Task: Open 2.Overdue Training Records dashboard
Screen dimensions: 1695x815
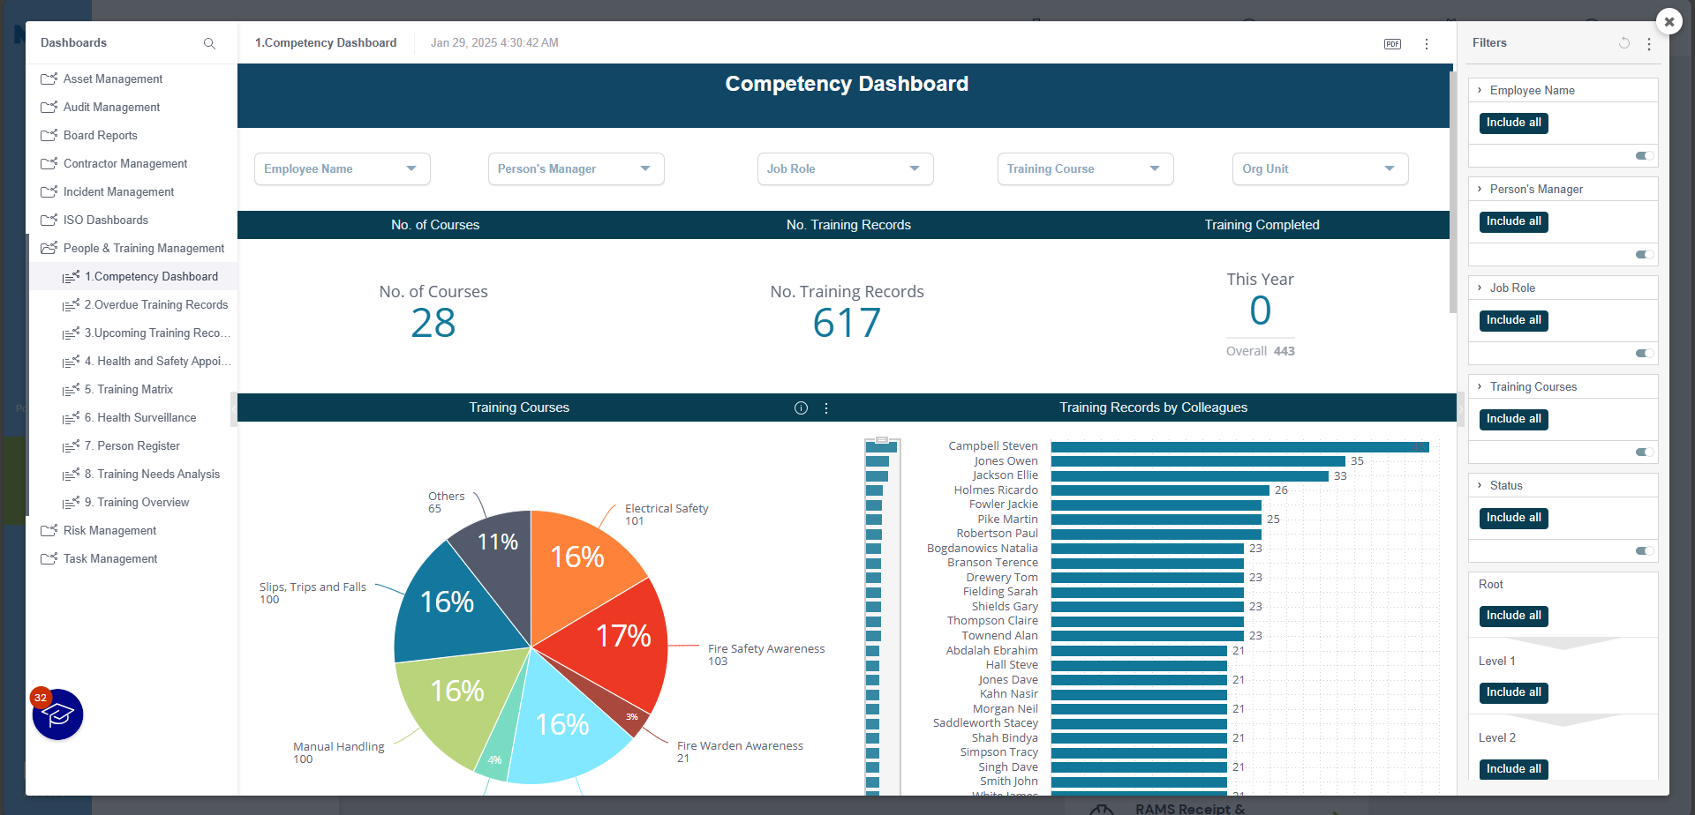Action: [155, 305]
